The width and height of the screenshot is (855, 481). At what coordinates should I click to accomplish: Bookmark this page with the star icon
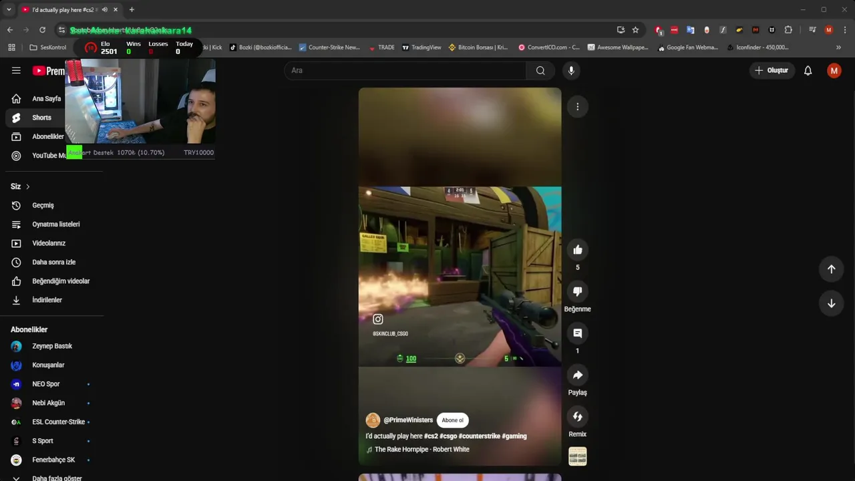[x=635, y=30]
